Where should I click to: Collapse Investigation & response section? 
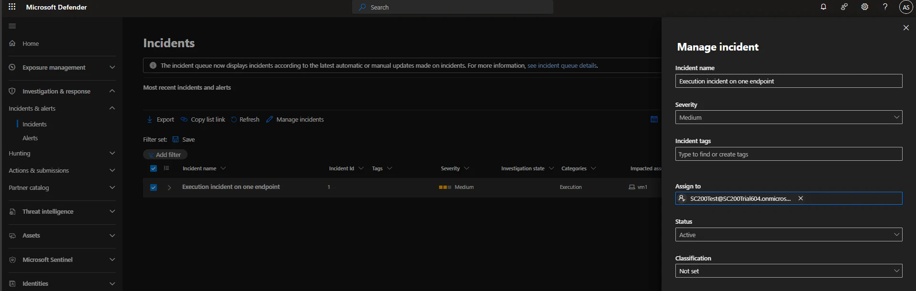click(112, 91)
